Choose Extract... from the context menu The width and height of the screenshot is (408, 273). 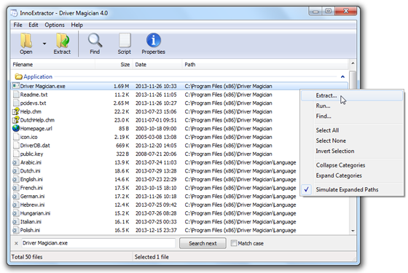[x=352, y=95]
